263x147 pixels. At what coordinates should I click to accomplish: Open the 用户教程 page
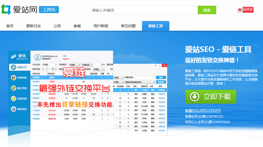click(101, 26)
